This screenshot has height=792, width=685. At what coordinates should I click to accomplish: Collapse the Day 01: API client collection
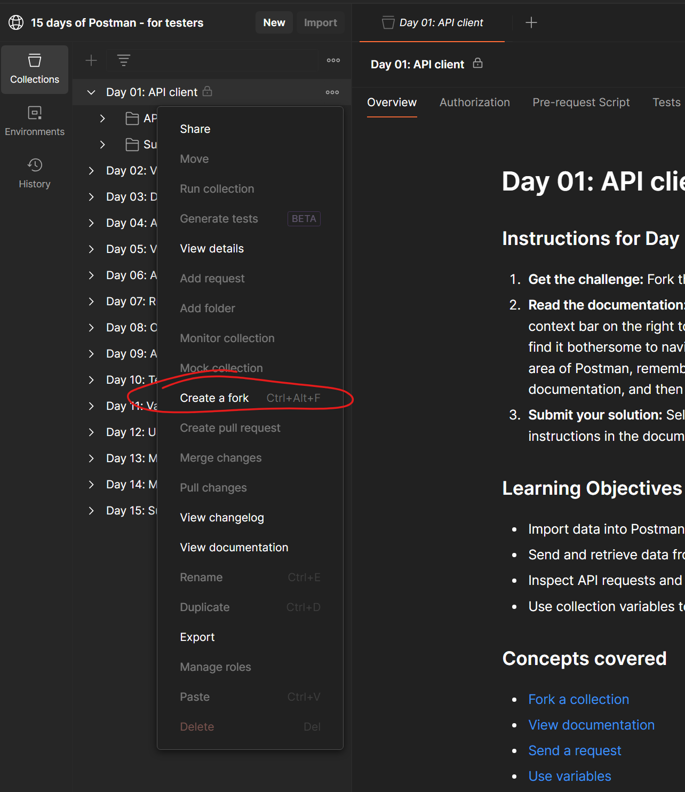pos(91,92)
